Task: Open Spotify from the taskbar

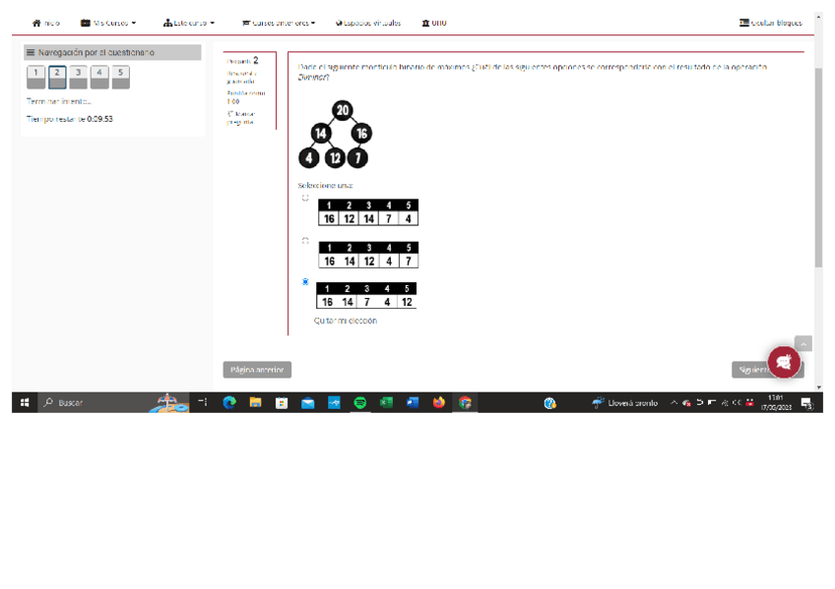Action: pyautogui.click(x=360, y=403)
